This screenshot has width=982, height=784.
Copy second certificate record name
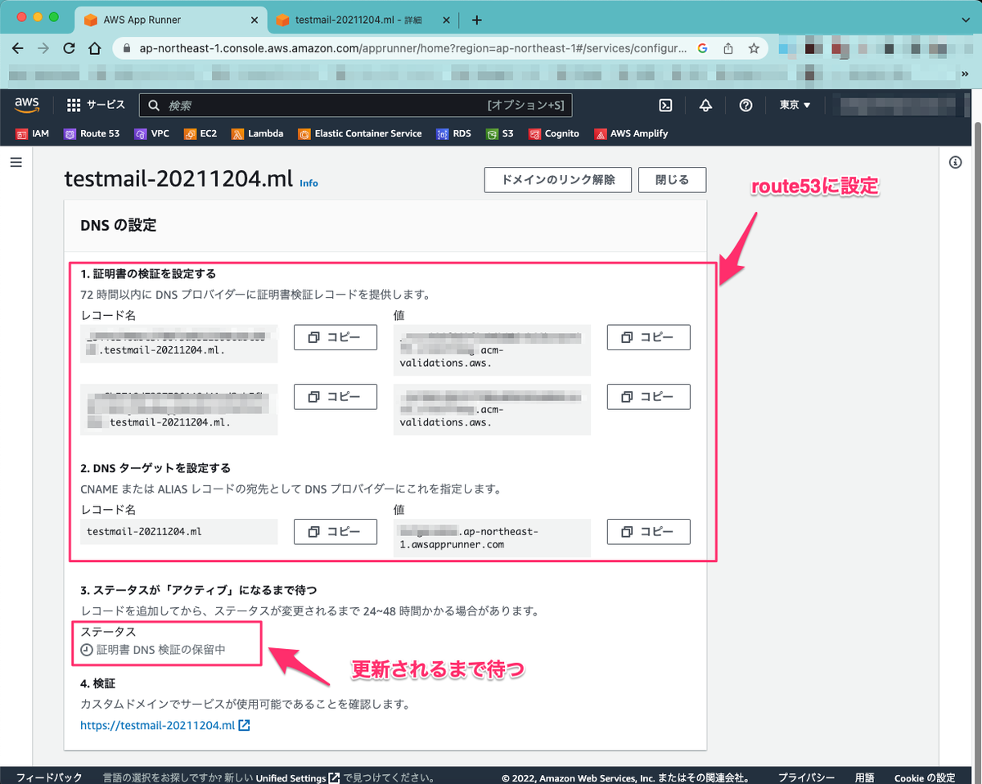(x=336, y=396)
